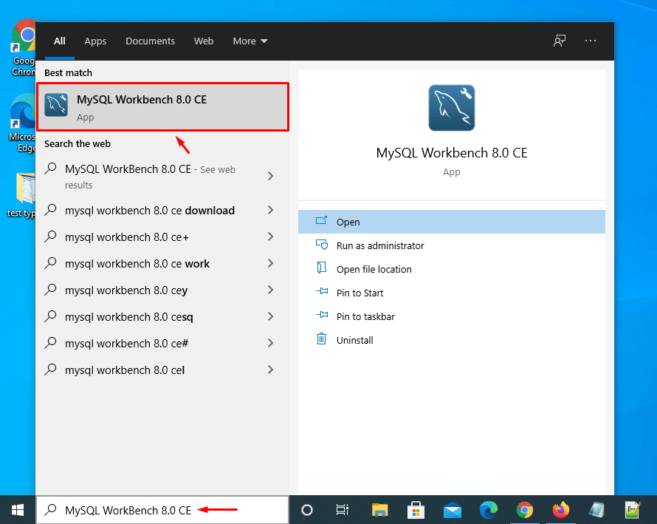
Task: Expand the More filter dropdown
Action: pyautogui.click(x=250, y=41)
